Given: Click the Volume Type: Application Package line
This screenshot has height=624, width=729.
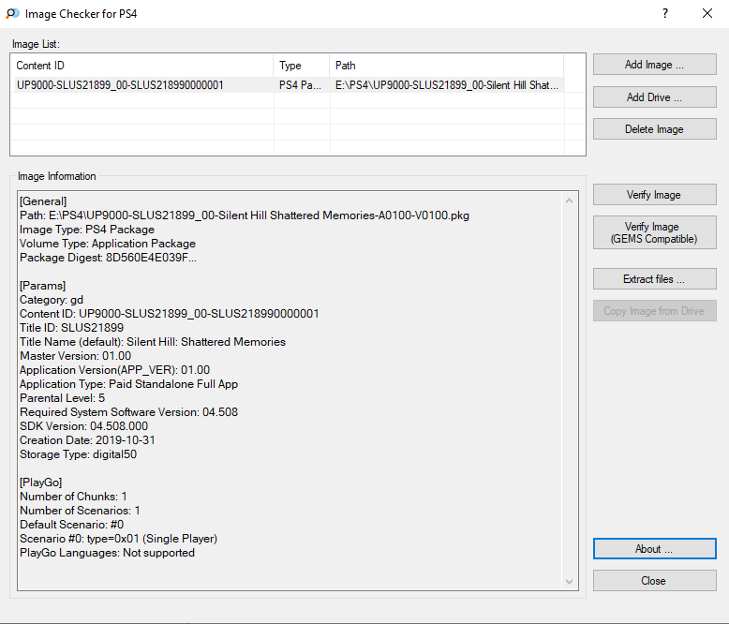Looking at the screenshot, I should (x=108, y=244).
